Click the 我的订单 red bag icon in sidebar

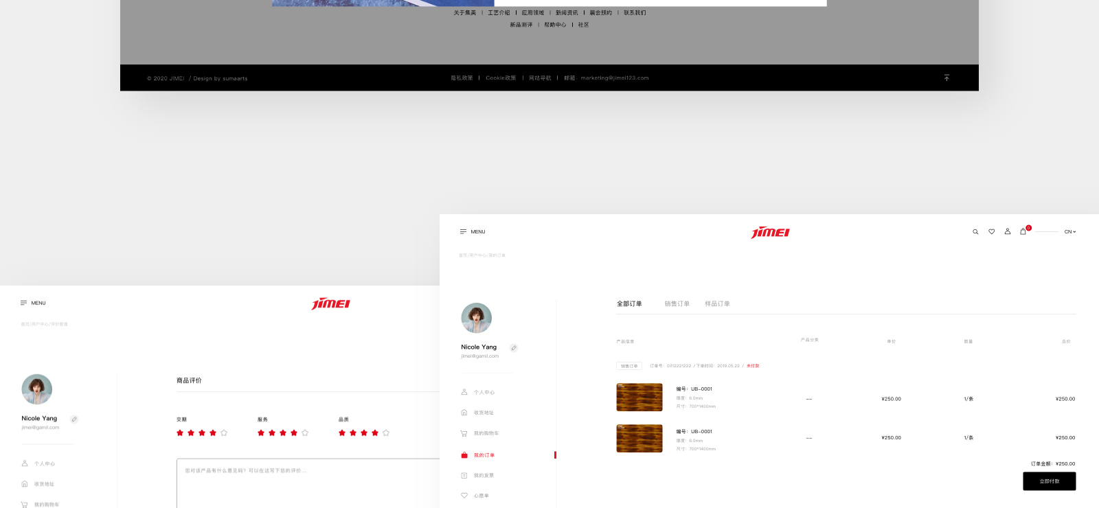click(464, 455)
